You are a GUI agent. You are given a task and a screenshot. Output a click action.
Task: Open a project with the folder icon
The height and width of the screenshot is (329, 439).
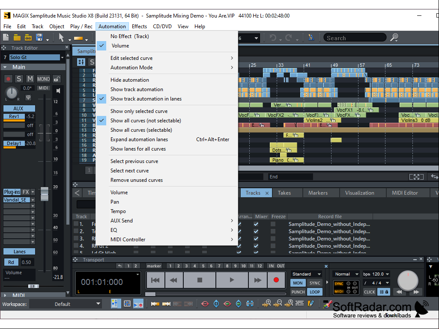[17, 38]
